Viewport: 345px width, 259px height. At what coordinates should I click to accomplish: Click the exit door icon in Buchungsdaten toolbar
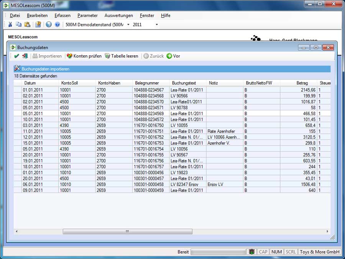coord(25,56)
